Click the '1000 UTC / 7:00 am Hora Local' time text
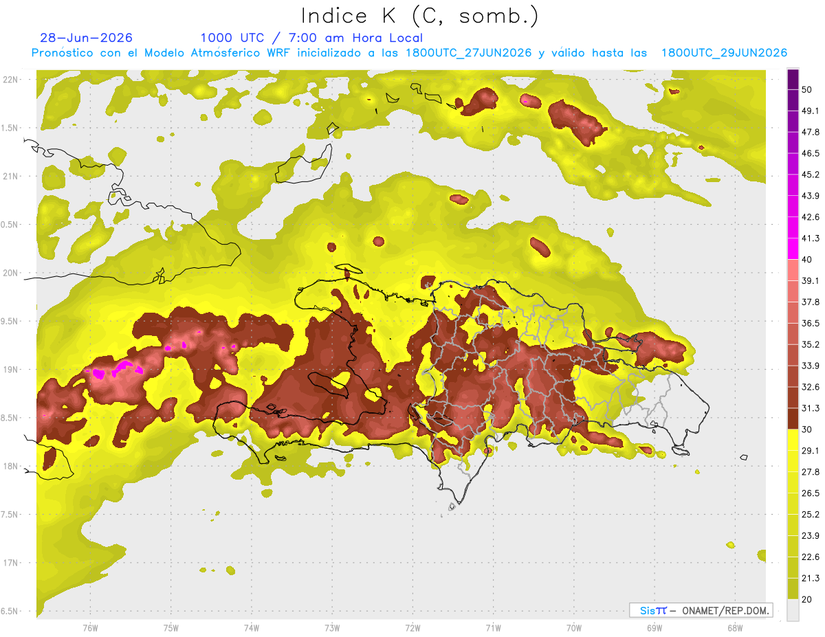This screenshot has width=825, height=637. click(x=311, y=38)
